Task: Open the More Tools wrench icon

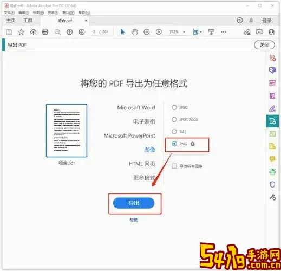Action: tap(272, 197)
